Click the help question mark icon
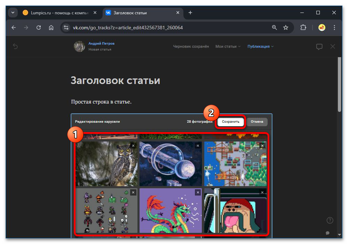 [330, 220]
